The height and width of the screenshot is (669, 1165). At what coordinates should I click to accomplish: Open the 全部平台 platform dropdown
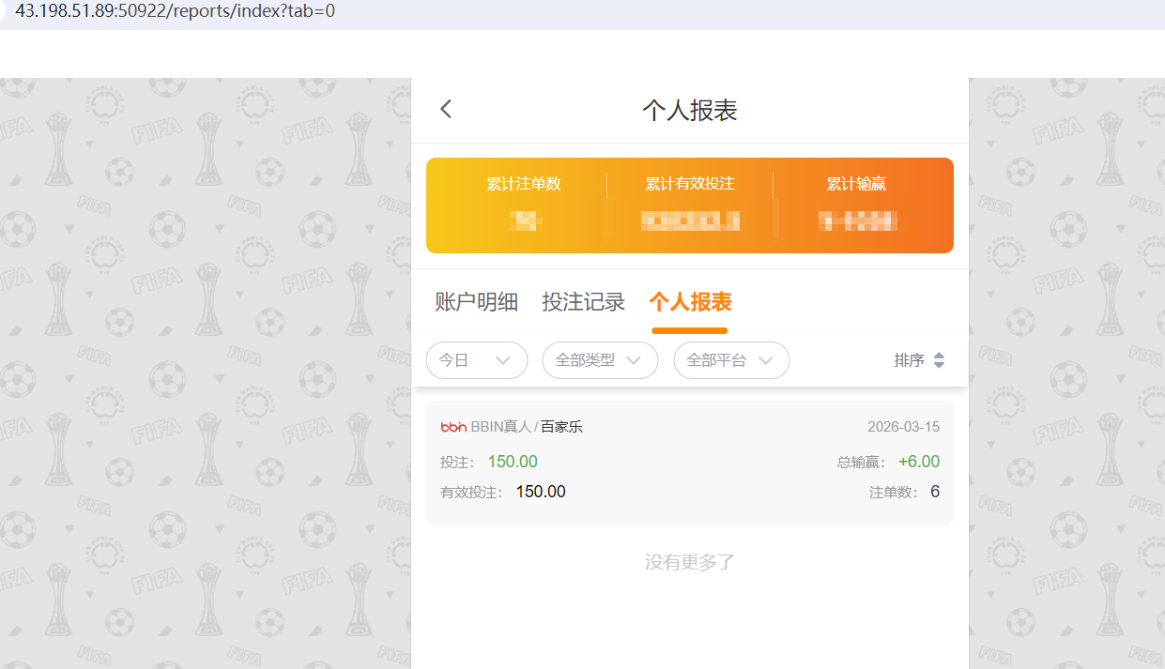(731, 360)
